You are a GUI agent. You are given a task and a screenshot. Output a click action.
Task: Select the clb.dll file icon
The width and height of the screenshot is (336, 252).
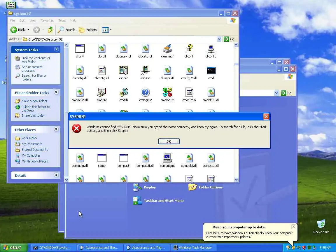(x=102, y=49)
